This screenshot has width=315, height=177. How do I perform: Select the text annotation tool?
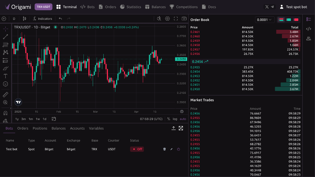[x=5, y=76]
